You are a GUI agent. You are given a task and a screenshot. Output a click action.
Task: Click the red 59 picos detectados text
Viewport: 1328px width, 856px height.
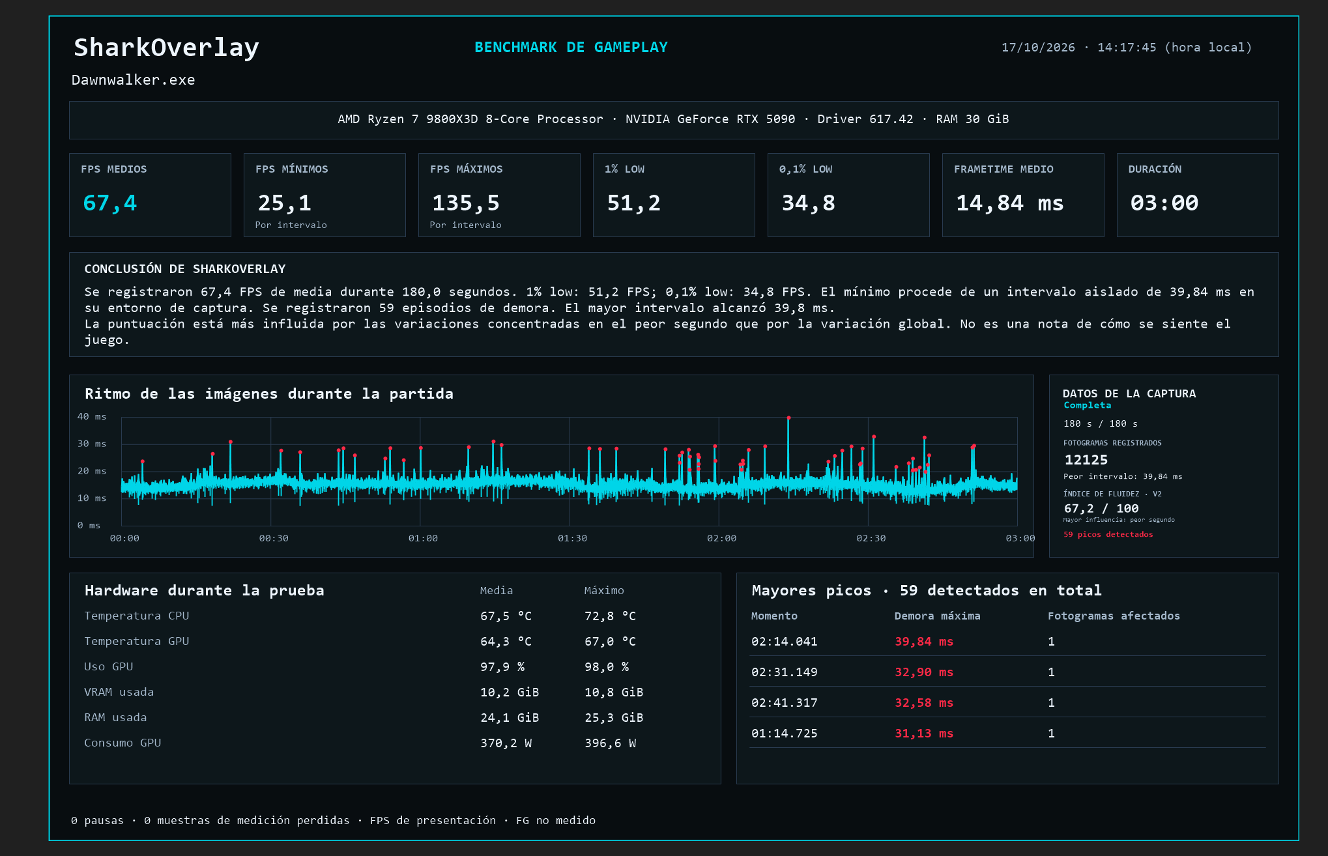tap(1108, 534)
